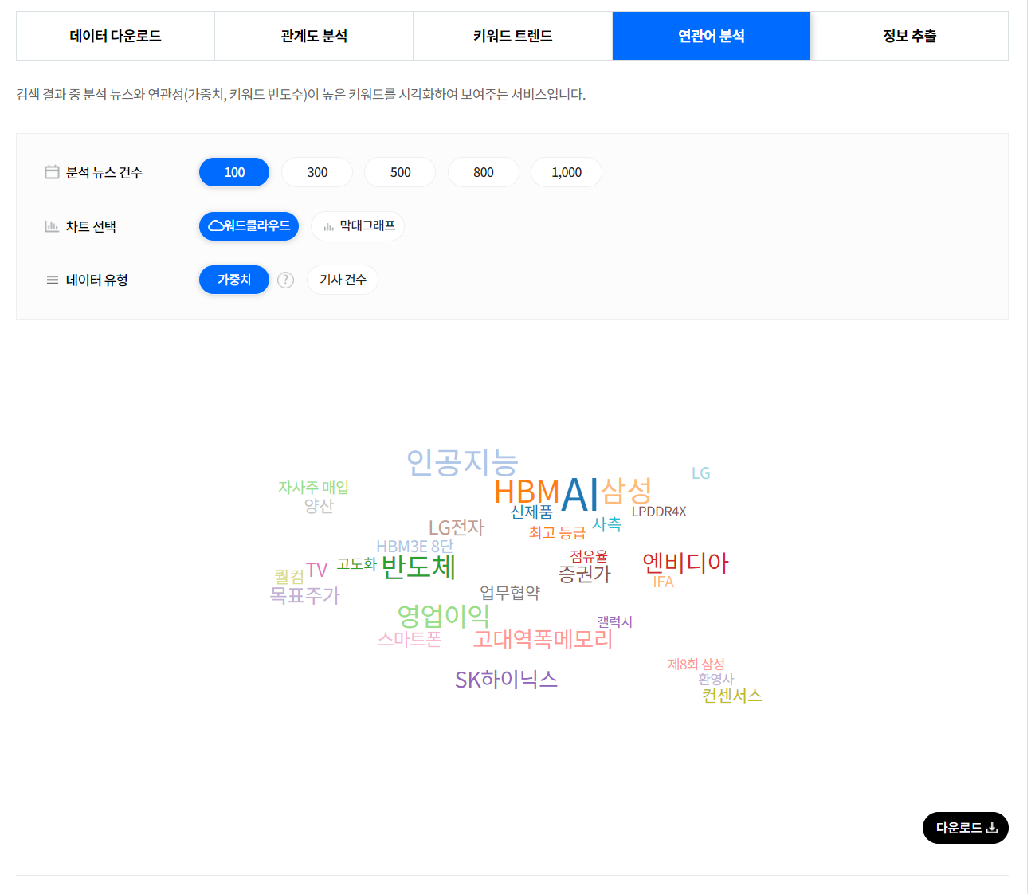
Task: Click the word LPDDR4X in cloud
Action: coord(659,512)
